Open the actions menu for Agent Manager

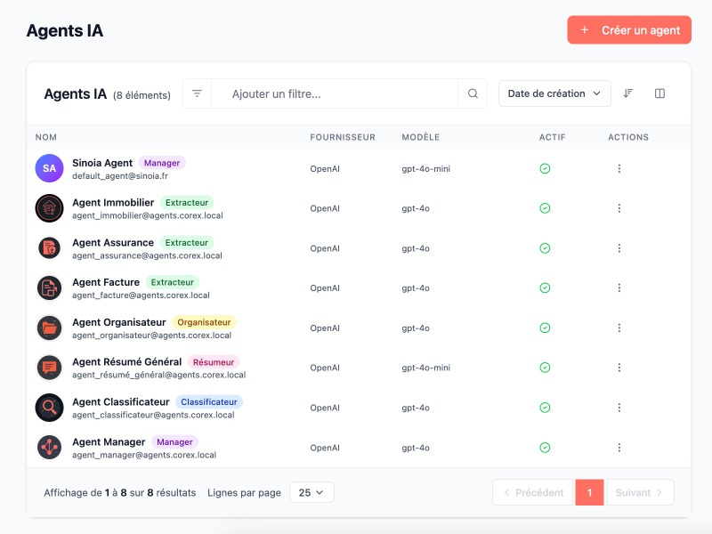619,448
